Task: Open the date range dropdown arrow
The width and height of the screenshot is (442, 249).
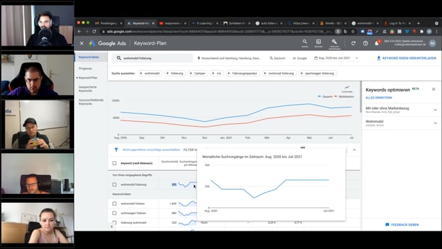Action: (356, 58)
